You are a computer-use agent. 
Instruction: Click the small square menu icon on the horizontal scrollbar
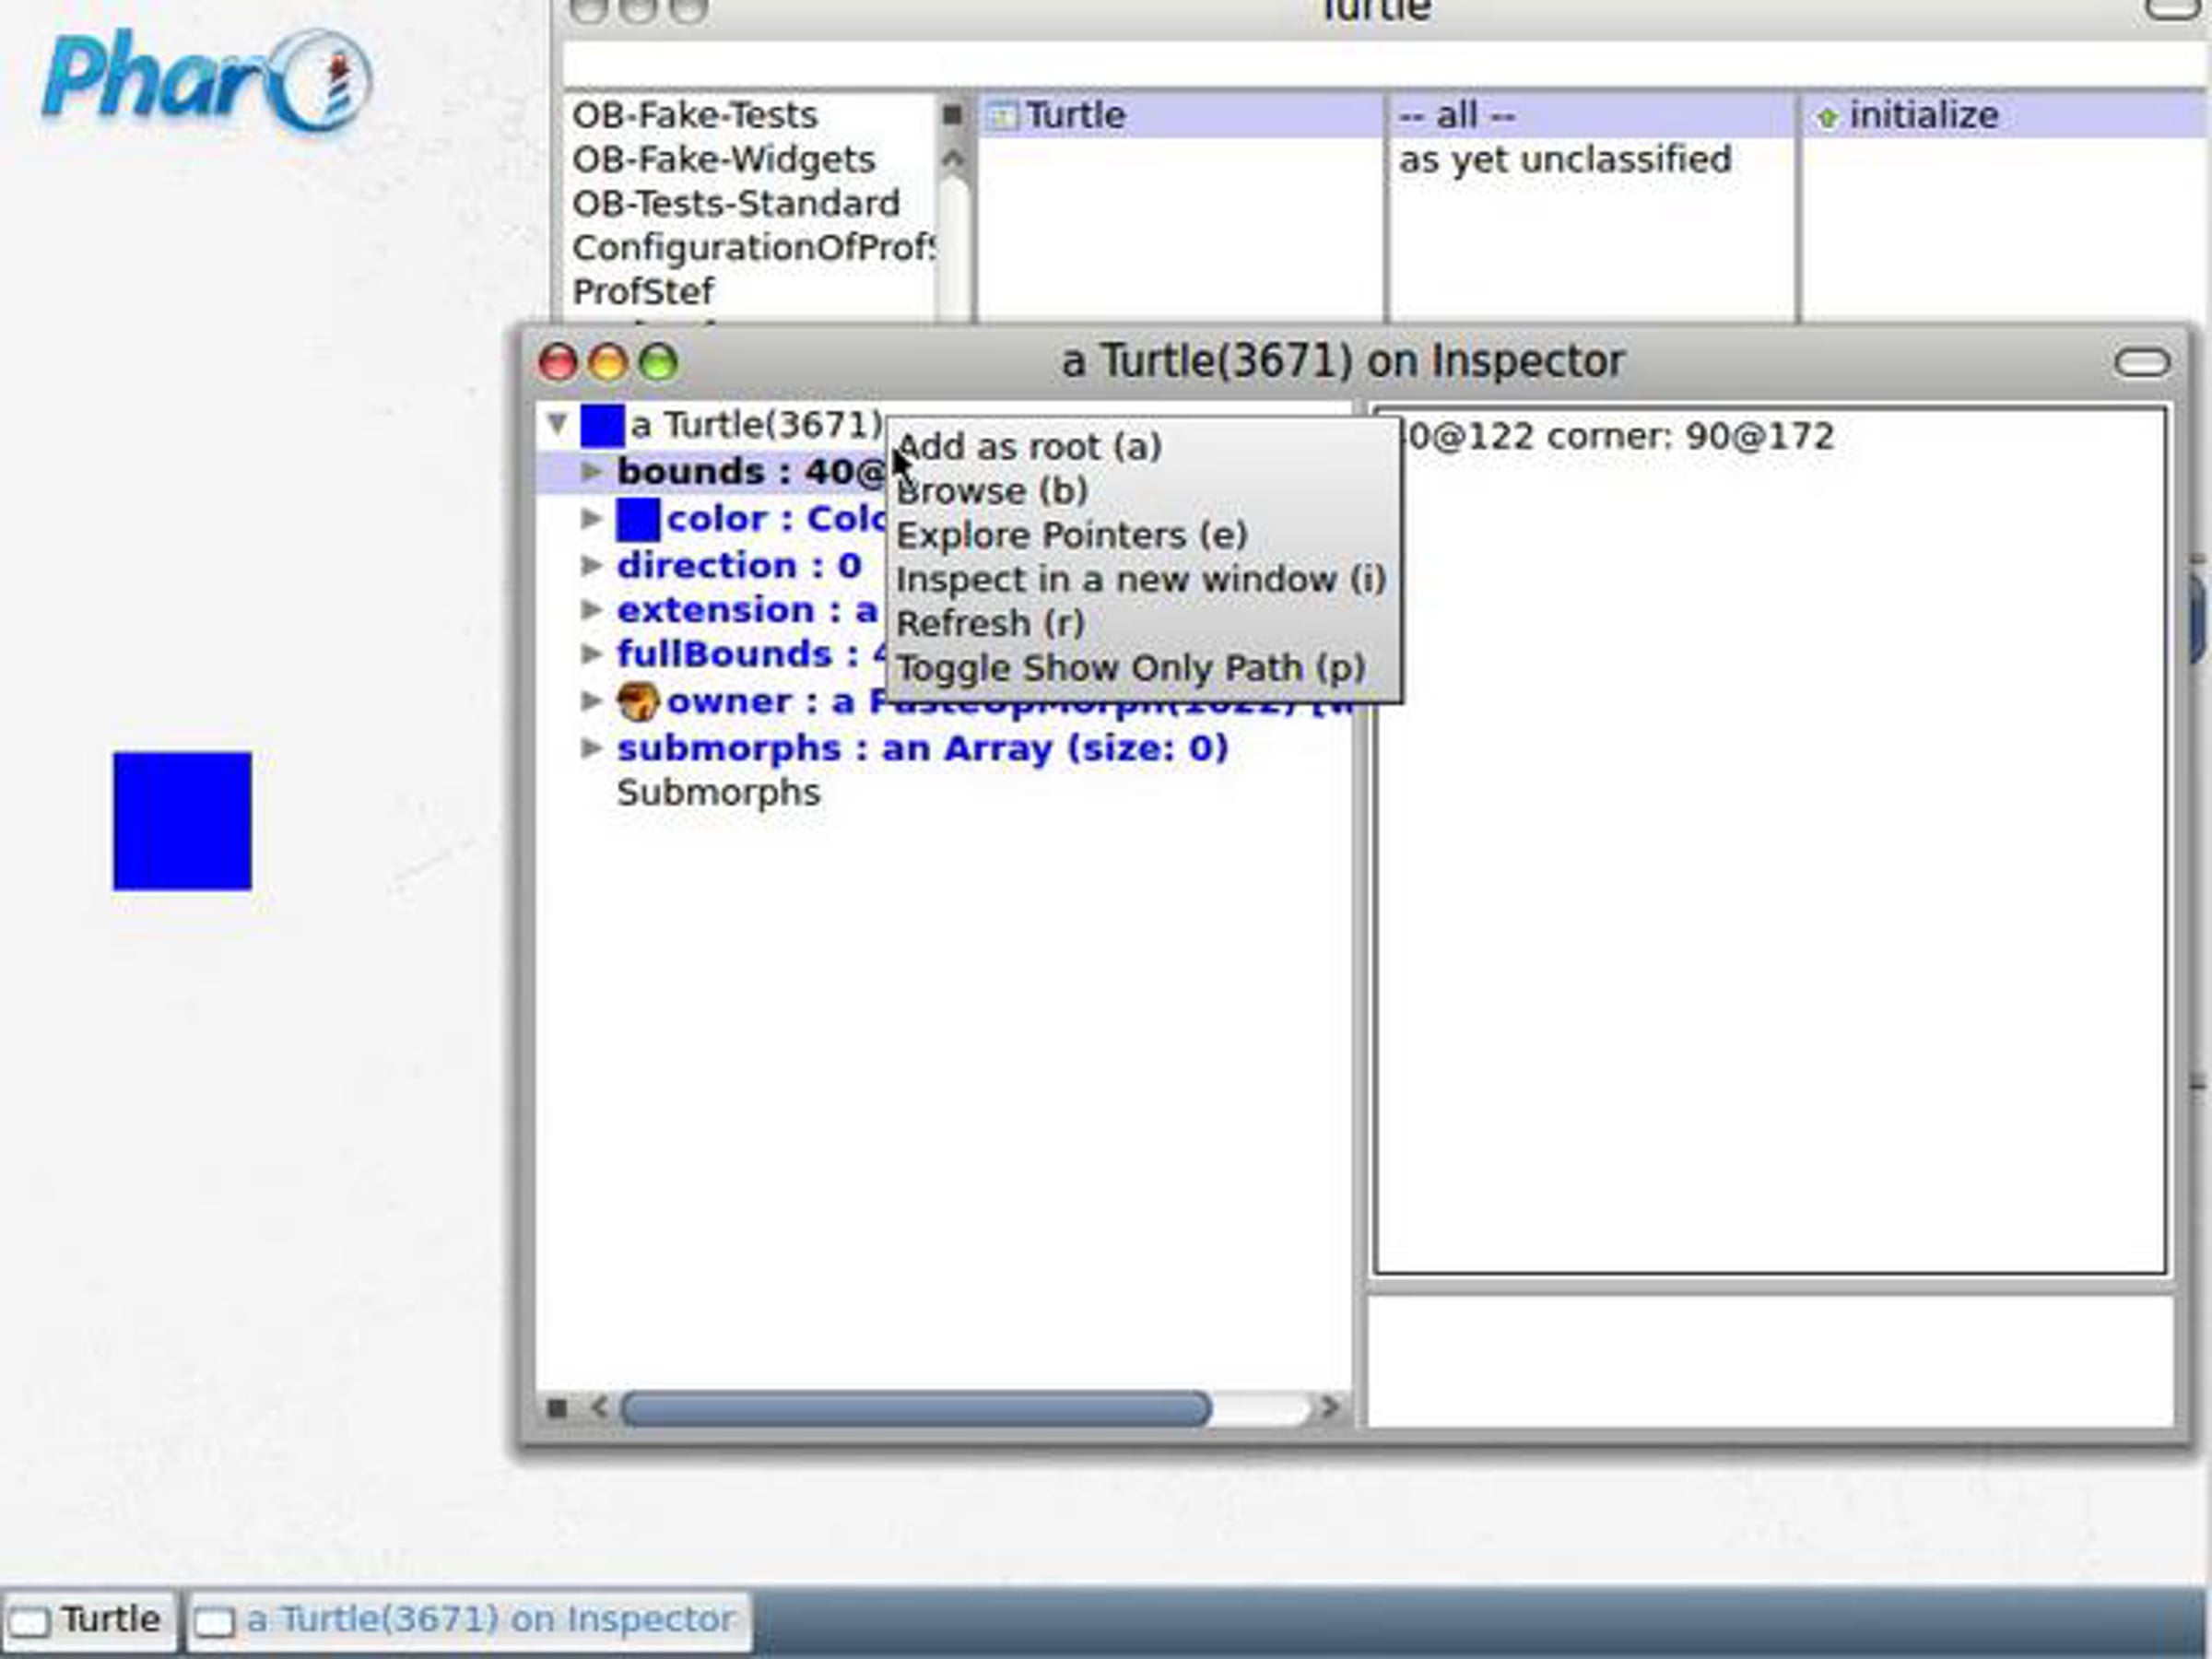557,1408
